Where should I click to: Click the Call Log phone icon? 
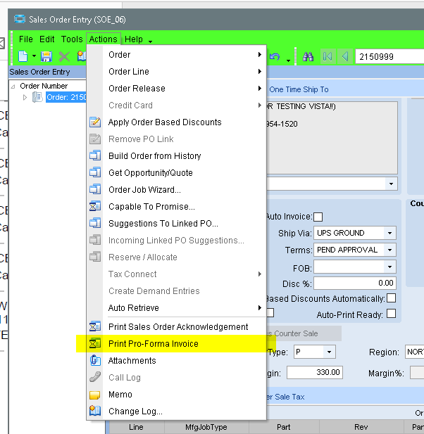[x=95, y=377]
